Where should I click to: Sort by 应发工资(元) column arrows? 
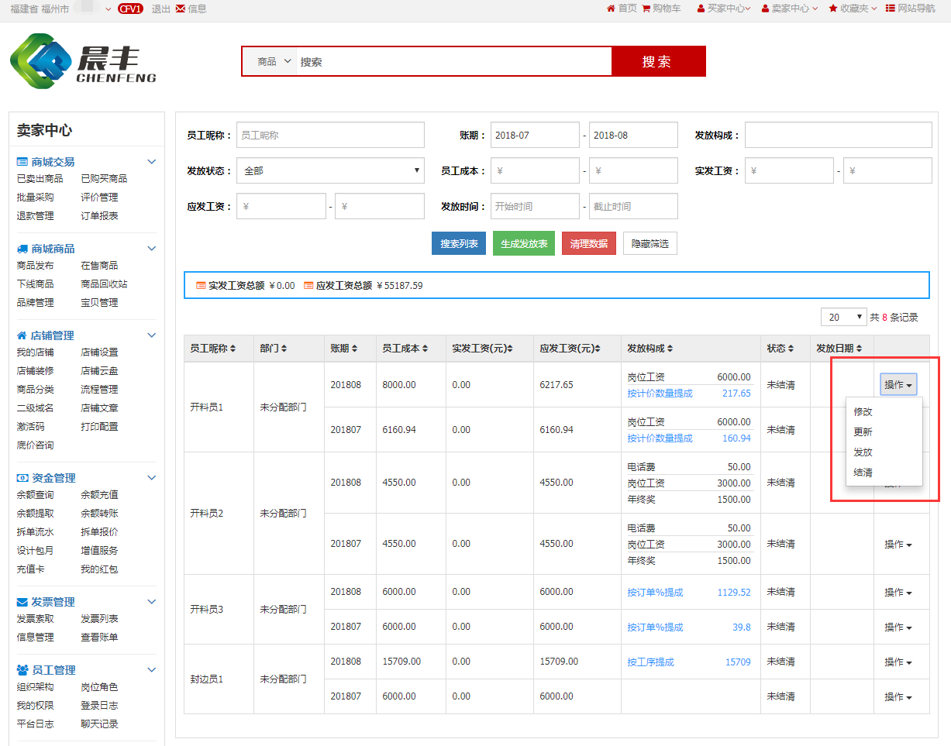pyautogui.click(x=598, y=349)
